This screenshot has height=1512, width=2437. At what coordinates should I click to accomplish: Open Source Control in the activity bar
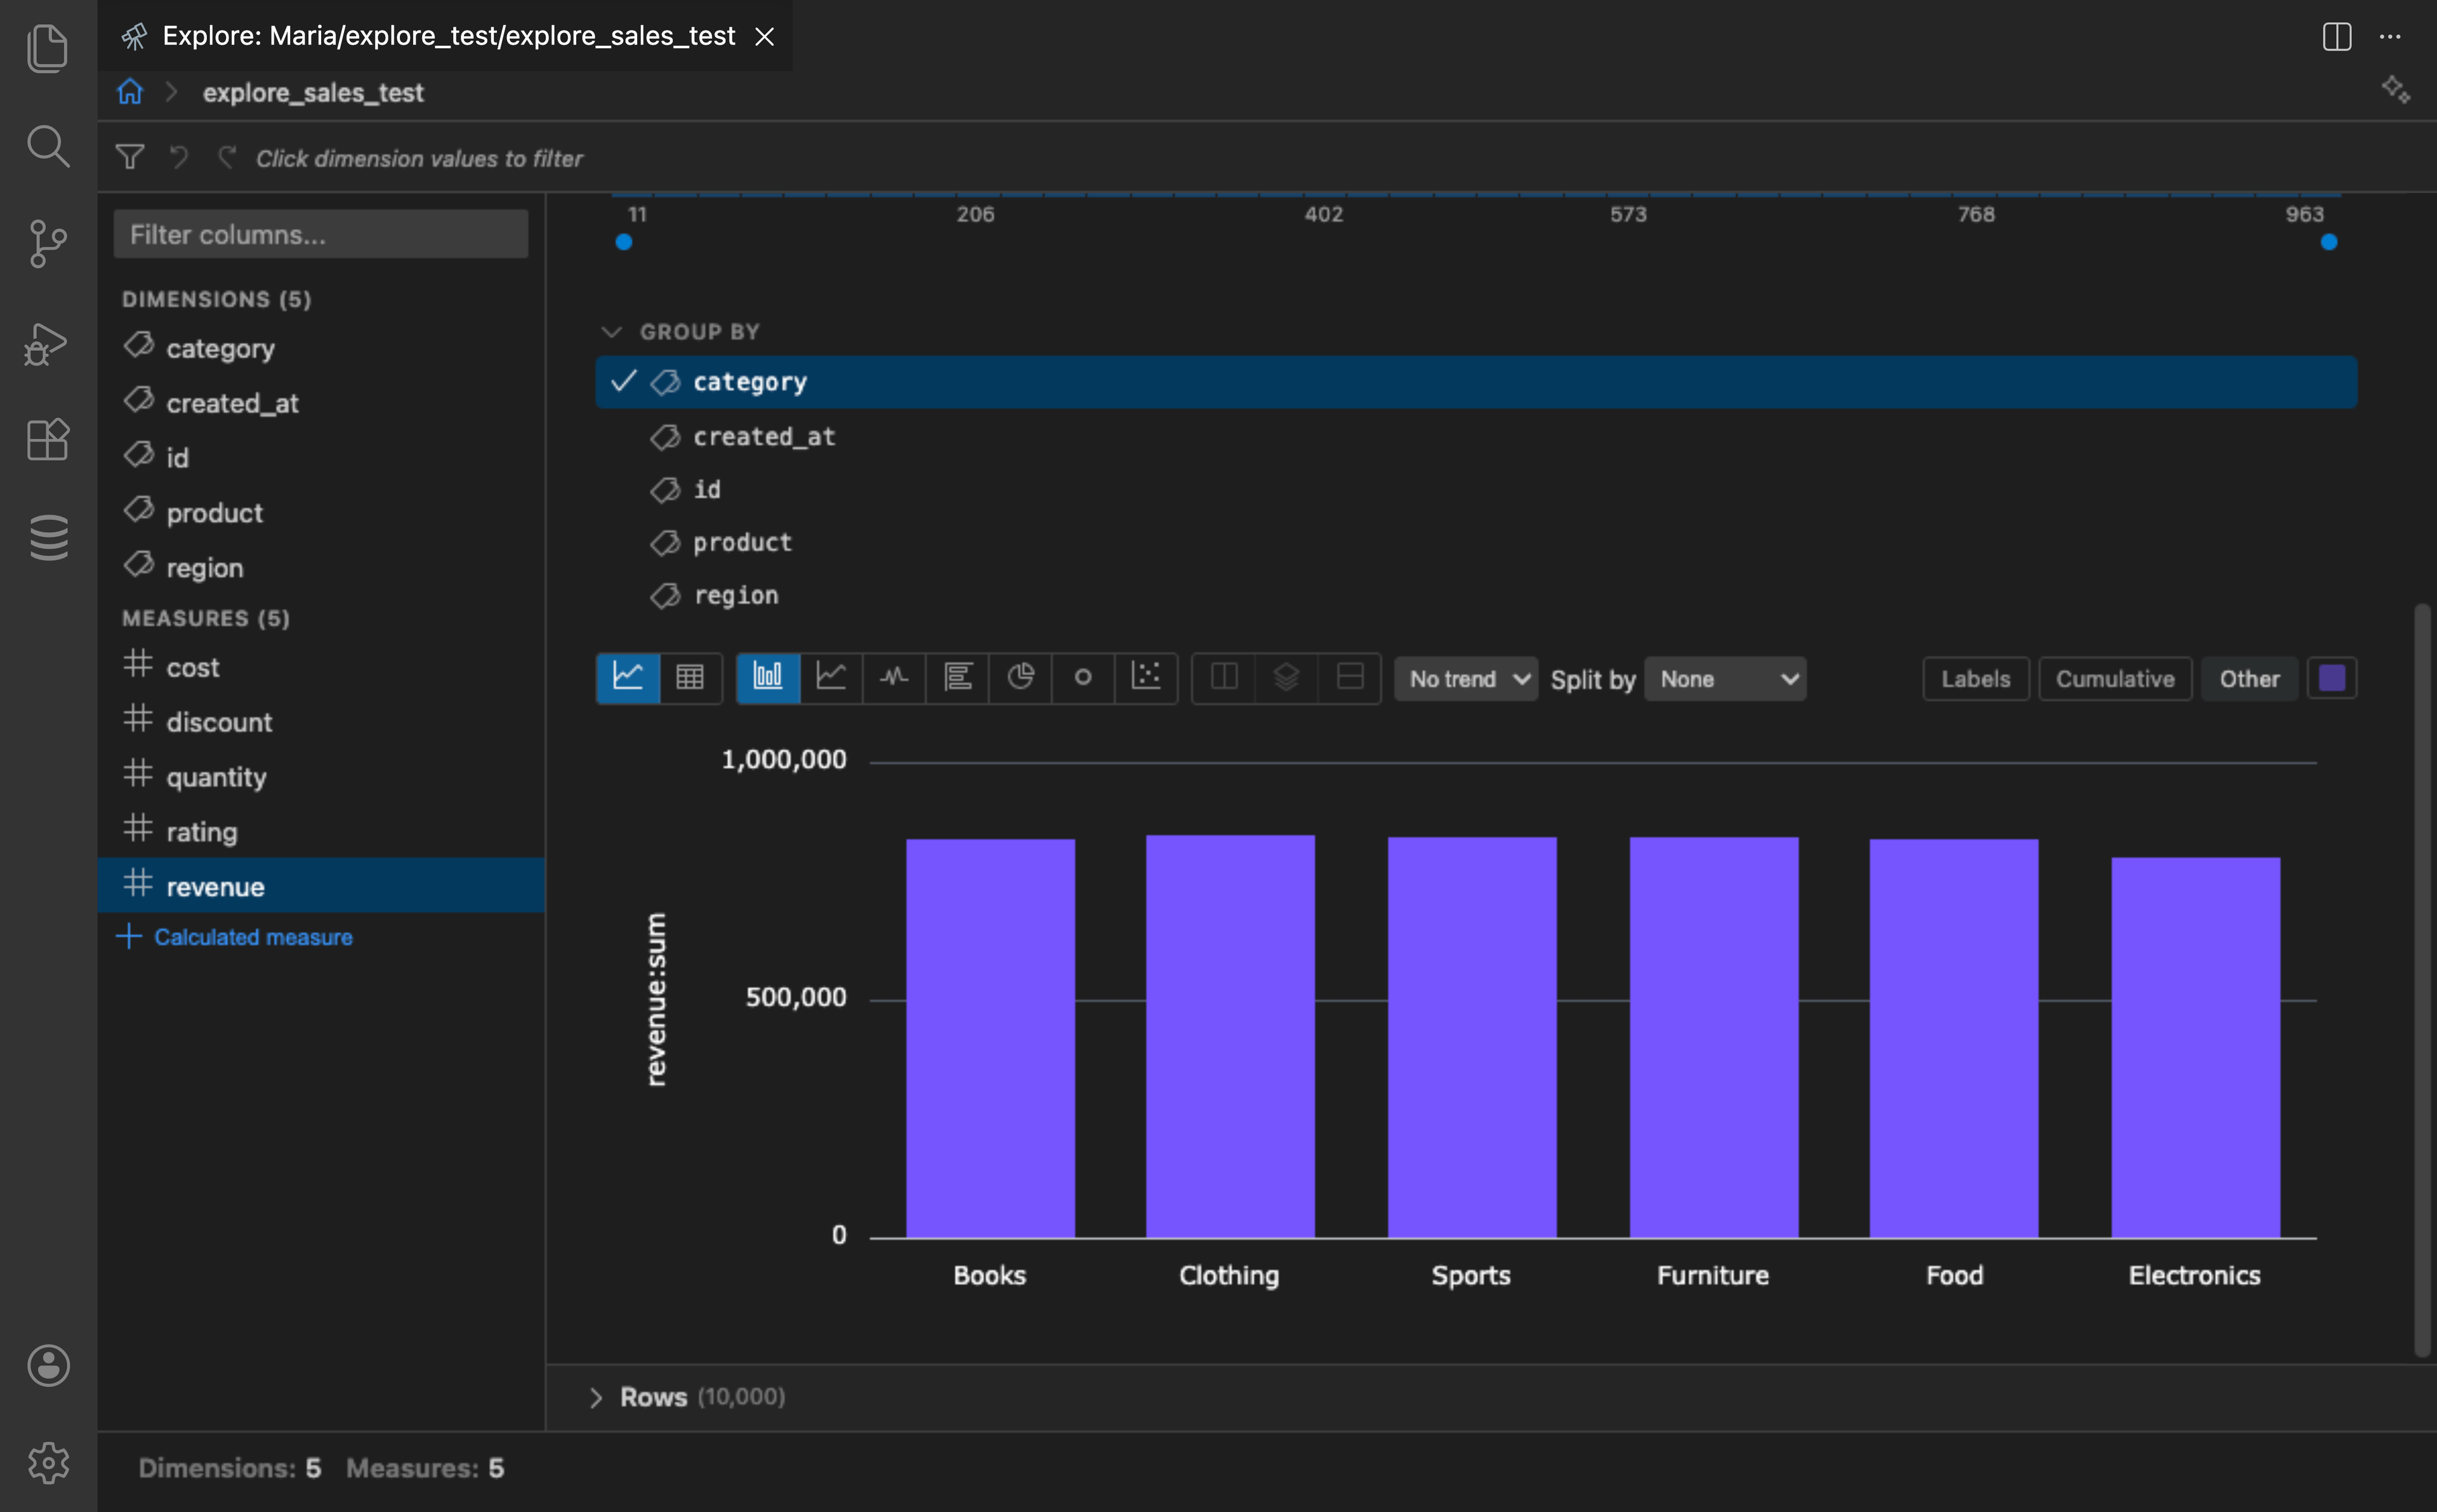[x=47, y=245]
